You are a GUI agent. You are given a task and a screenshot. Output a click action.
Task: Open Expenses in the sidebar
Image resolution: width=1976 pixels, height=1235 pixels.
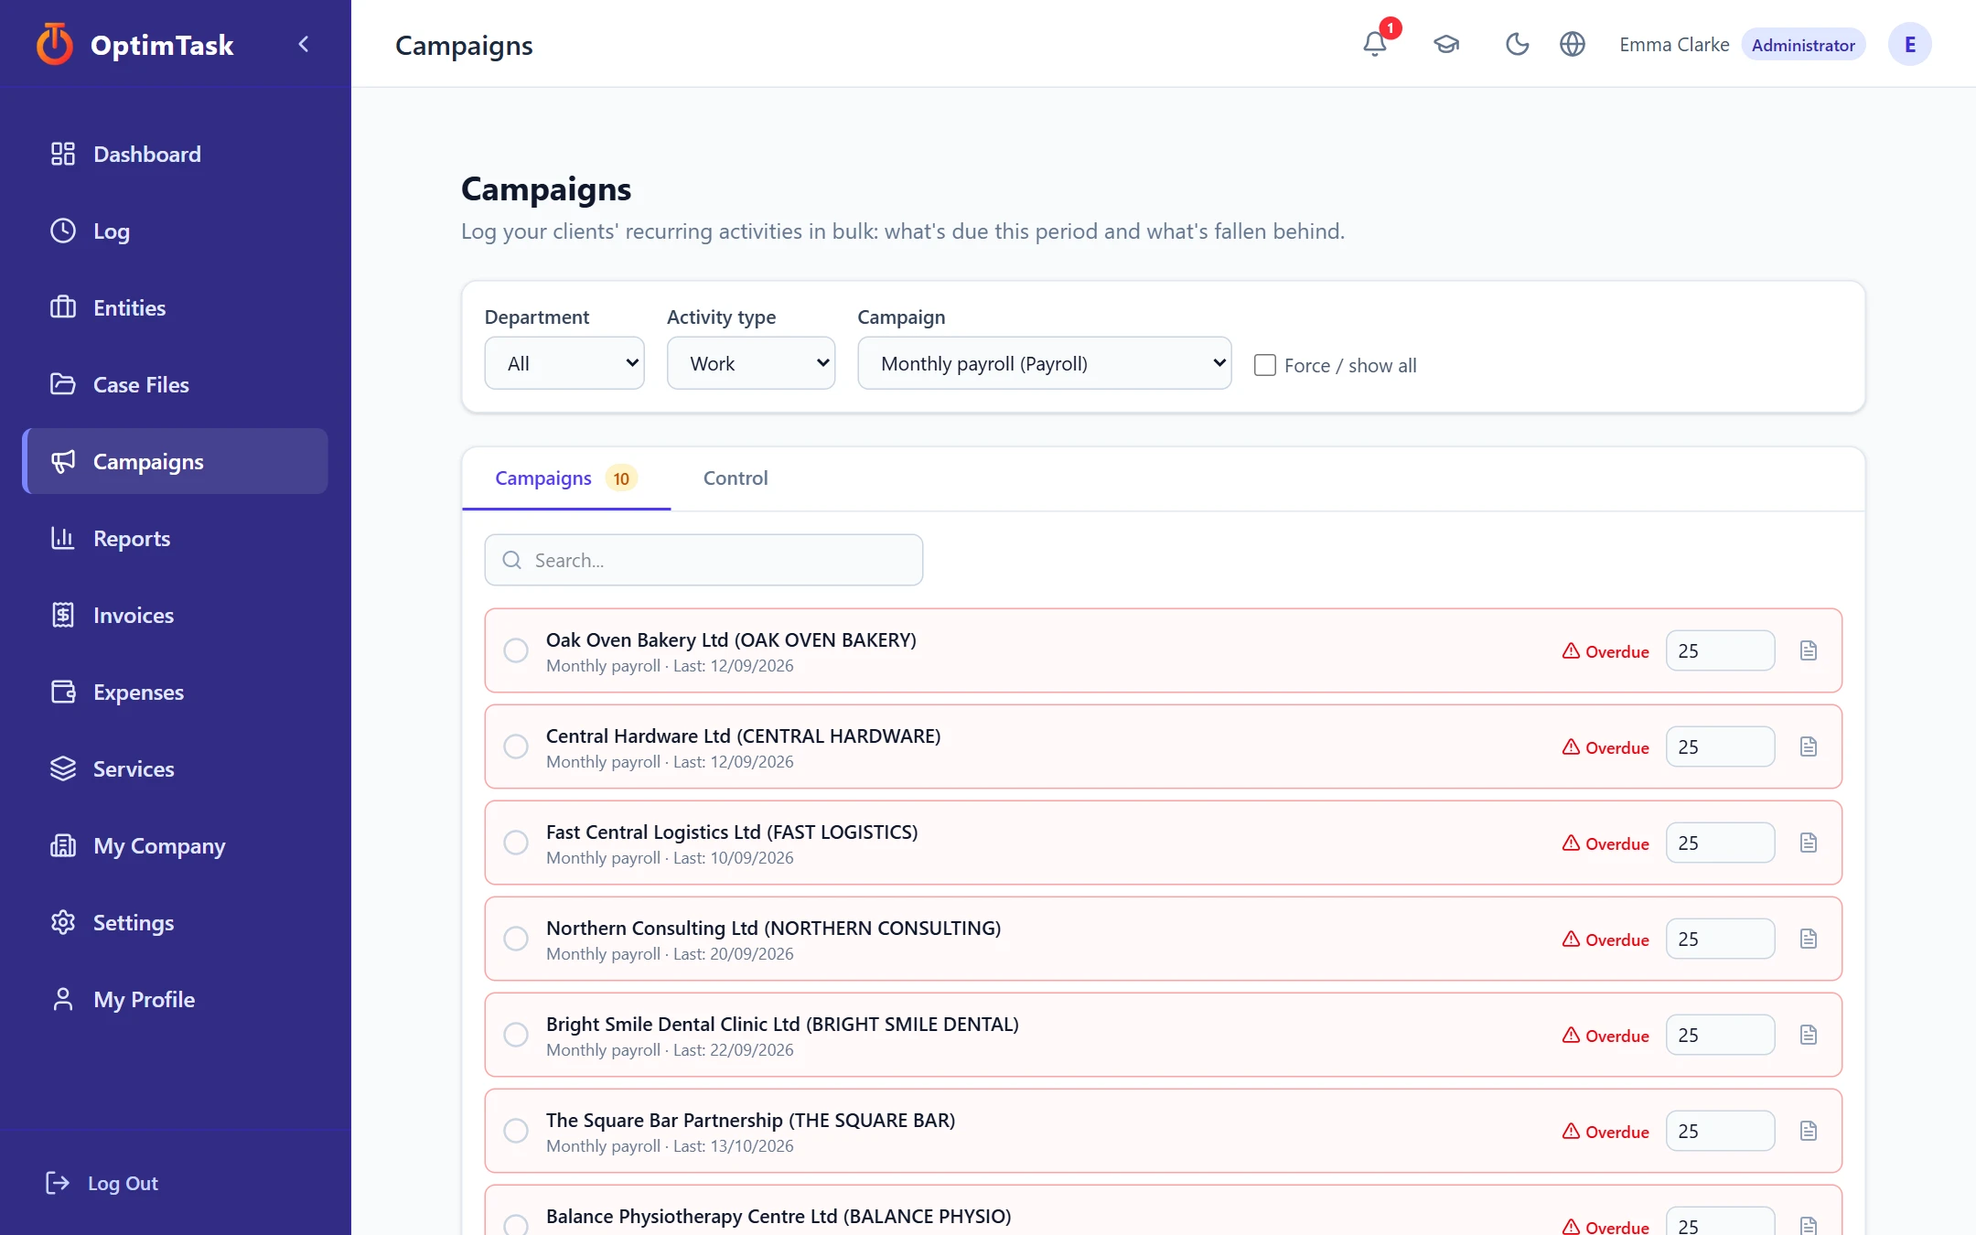click(175, 692)
